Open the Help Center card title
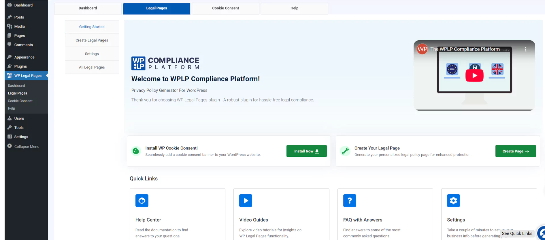 pyautogui.click(x=148, y=220)
